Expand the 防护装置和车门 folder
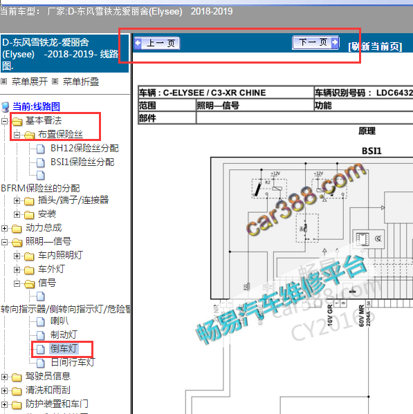The image size is (413, 414). 4,404
